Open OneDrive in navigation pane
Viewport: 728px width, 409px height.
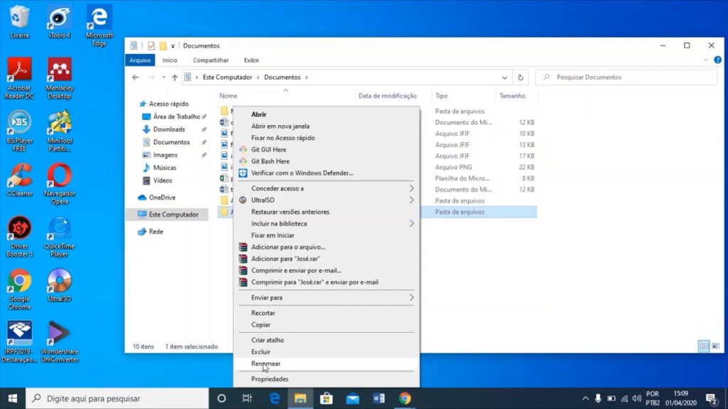(x=162, y=197)
